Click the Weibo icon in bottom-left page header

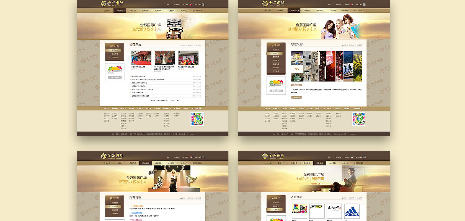click(191, 157)
